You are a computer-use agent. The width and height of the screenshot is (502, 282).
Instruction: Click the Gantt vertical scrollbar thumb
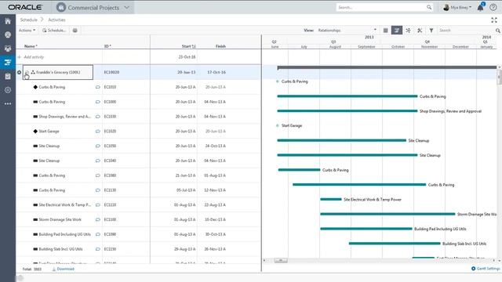[499, 77]
